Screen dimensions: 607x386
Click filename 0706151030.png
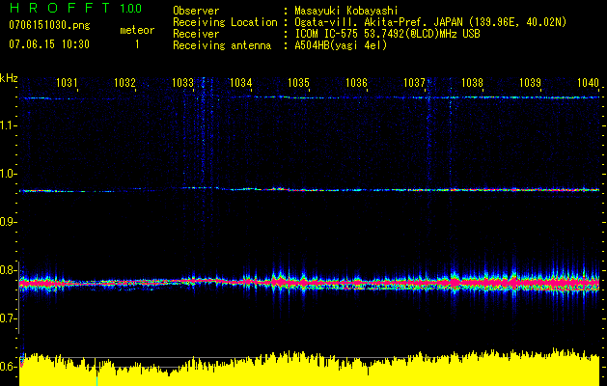(x=49, y=26)
